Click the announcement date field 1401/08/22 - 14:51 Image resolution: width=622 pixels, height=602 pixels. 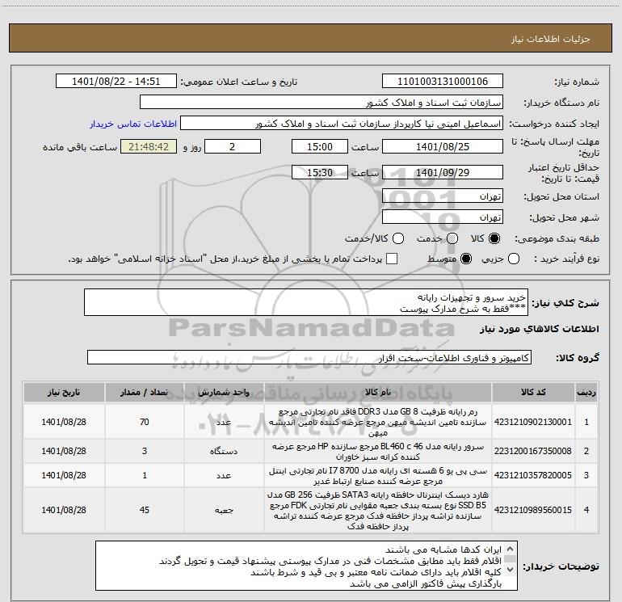point(116,82)
